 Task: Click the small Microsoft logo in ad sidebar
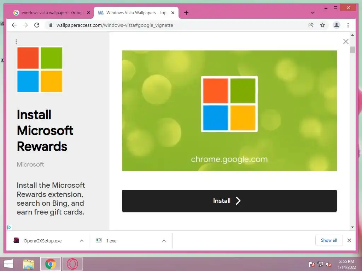[40, 70]
